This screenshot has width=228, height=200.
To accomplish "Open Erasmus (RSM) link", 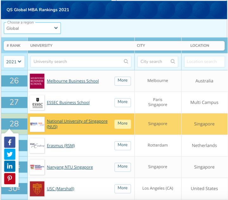I will pos(61,146).
